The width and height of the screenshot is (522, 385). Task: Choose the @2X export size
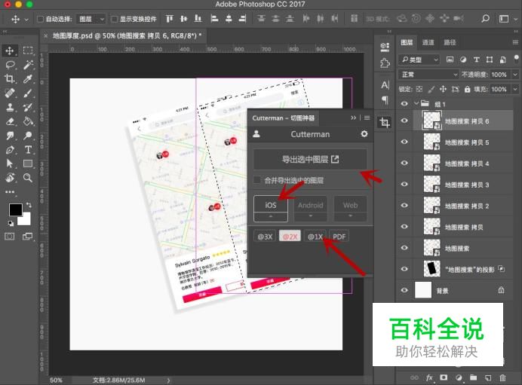point(290,237)
